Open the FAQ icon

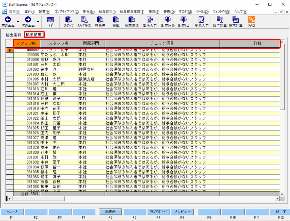[251, 22]
